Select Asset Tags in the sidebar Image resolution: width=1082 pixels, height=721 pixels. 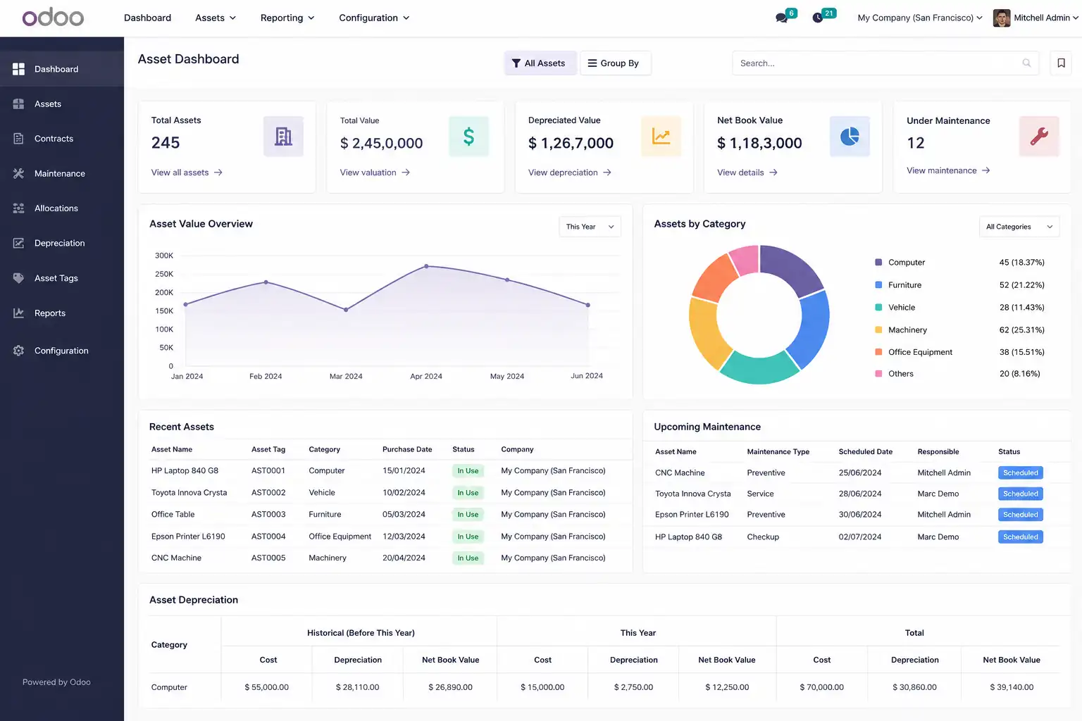point(62,278)
